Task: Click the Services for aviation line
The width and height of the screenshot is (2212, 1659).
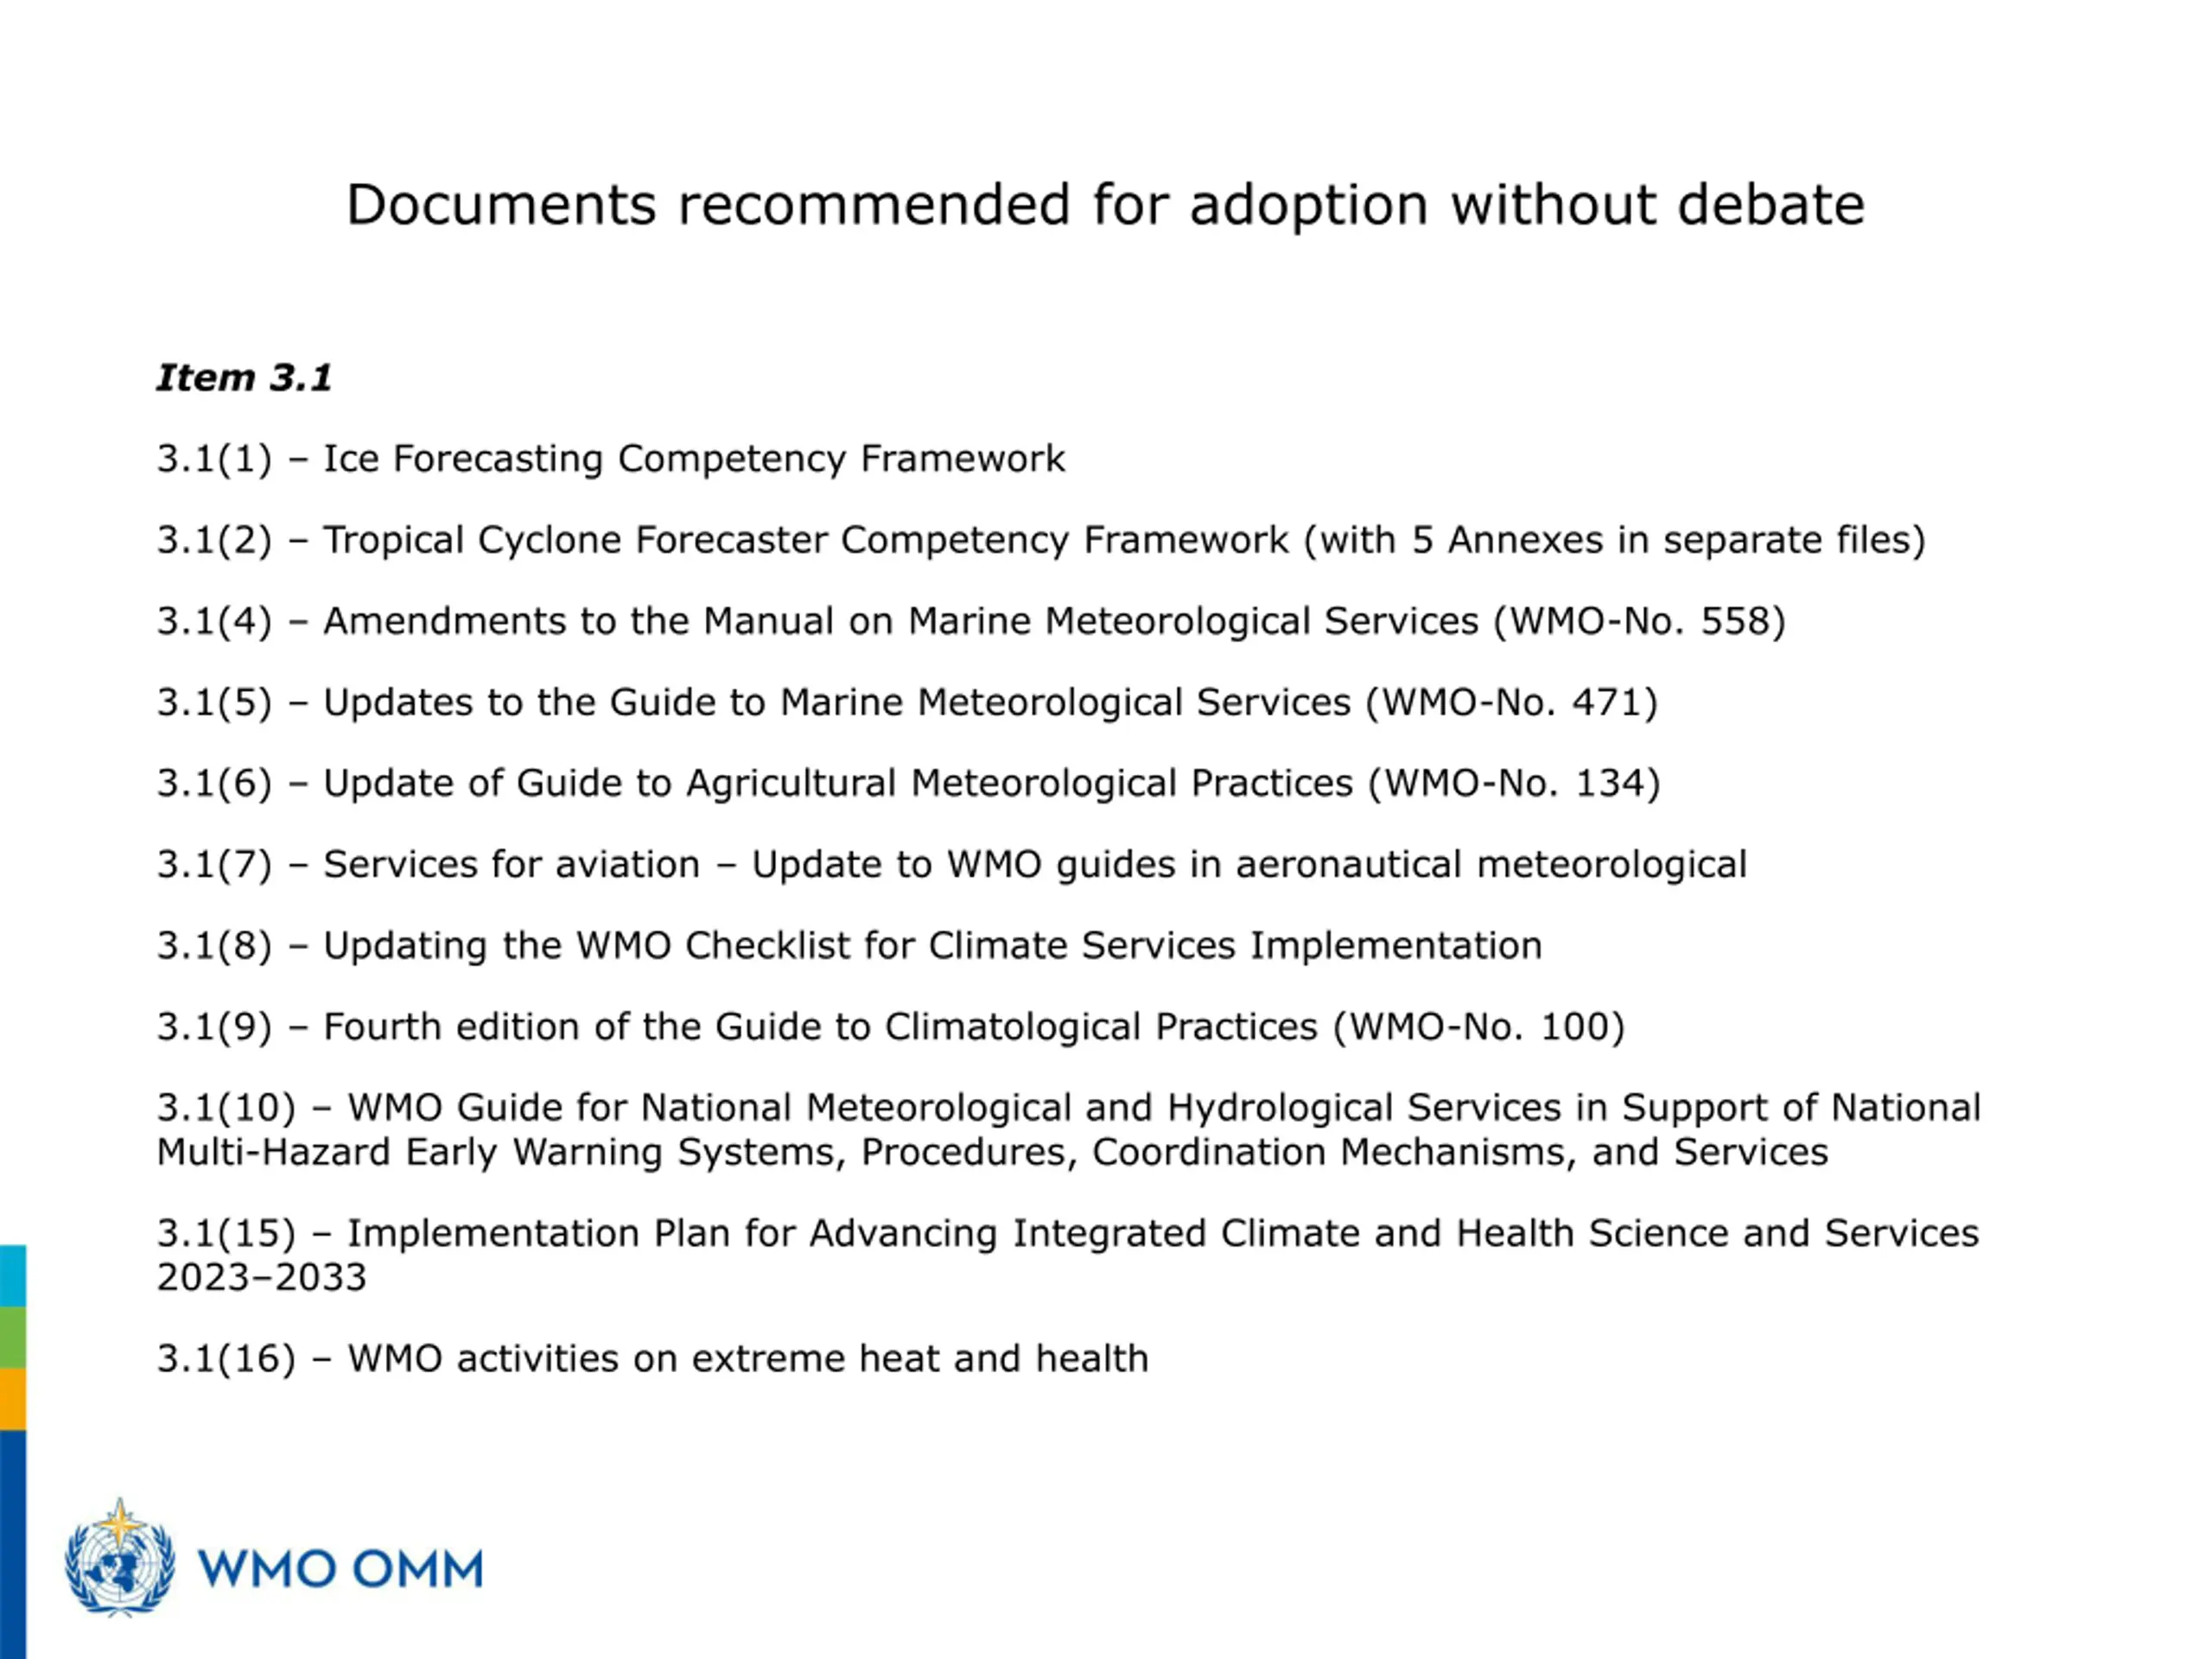Action: click(950, 864)
